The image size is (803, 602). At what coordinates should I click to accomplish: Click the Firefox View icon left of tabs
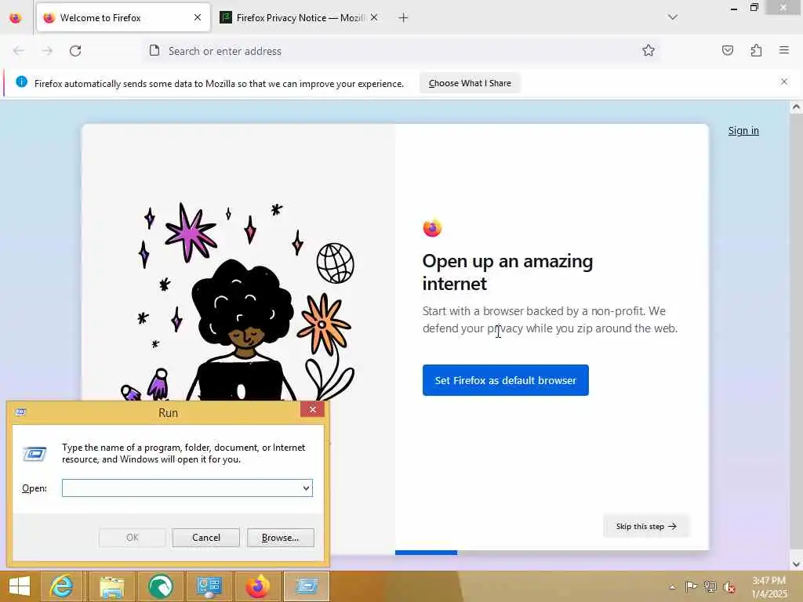click(x=16, y=18)
